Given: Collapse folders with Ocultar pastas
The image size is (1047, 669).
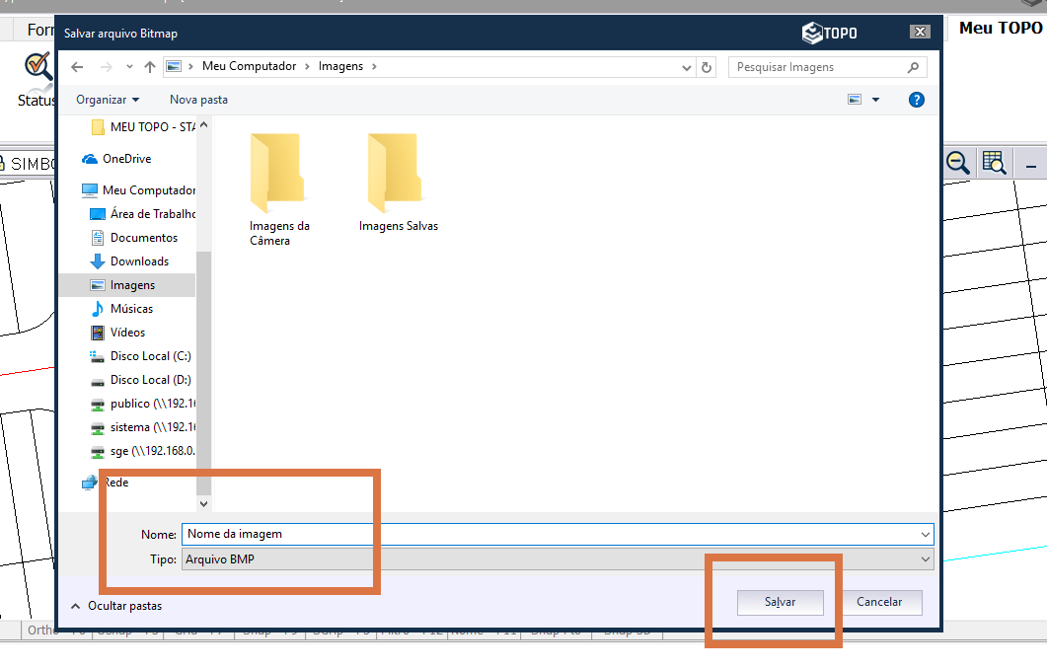Looking at the screenshot, I should tap(116, 606).
